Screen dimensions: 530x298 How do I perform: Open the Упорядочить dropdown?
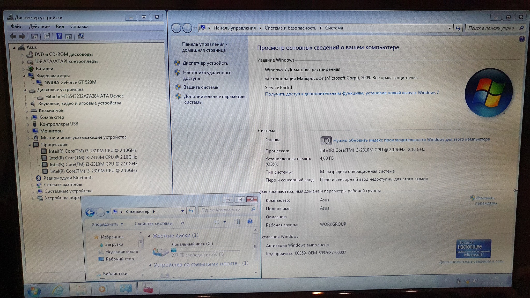pyautogui.click(x=107, y=224)
